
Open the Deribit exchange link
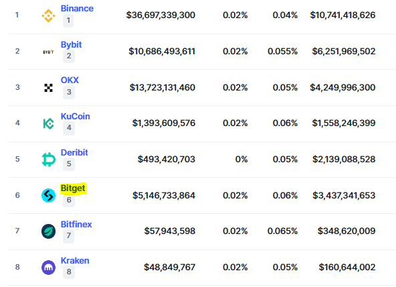[x=74, y=152]
